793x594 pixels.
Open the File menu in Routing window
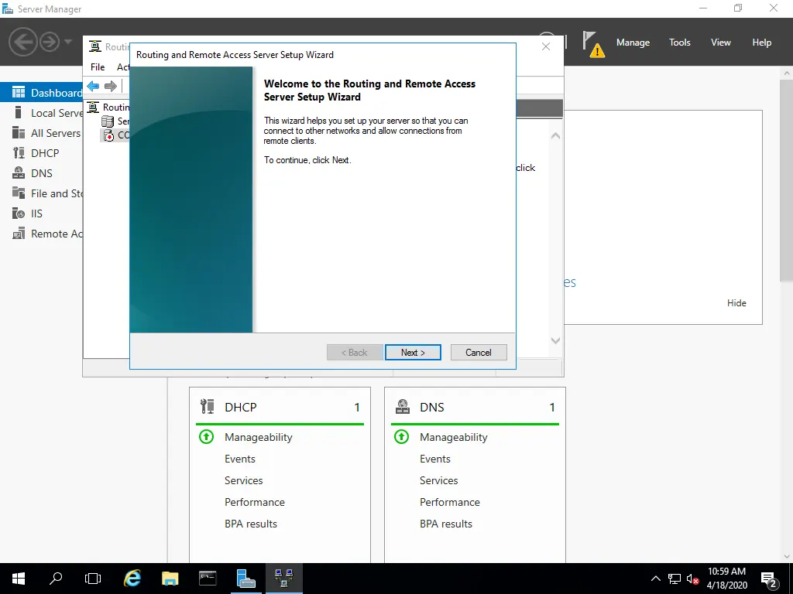click(98, 67)
